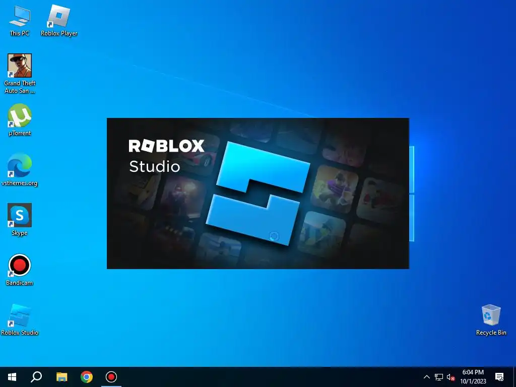Viewport: 516px width, 387px height.
Task: Open the network status tray icon
Action: pyautogui.click(x=439, y=377)
